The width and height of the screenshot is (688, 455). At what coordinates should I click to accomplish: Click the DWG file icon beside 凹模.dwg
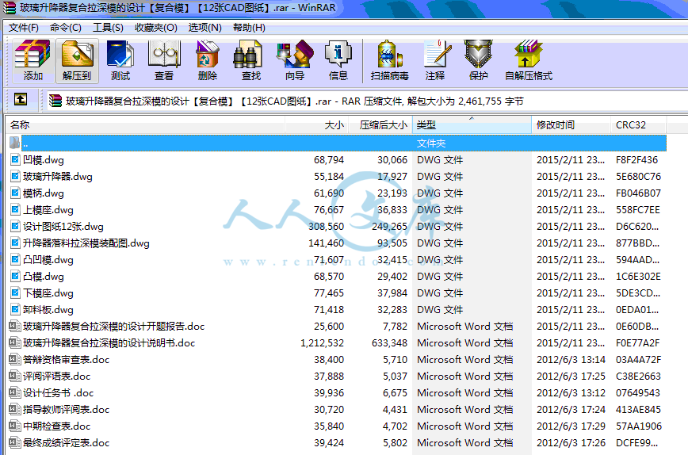click(15, 159)
